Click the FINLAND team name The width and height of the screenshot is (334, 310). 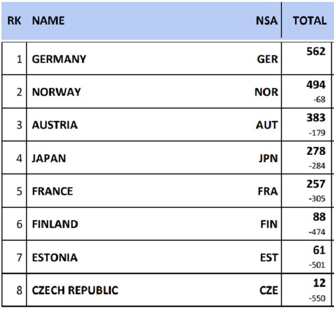(x=55, y=224)
